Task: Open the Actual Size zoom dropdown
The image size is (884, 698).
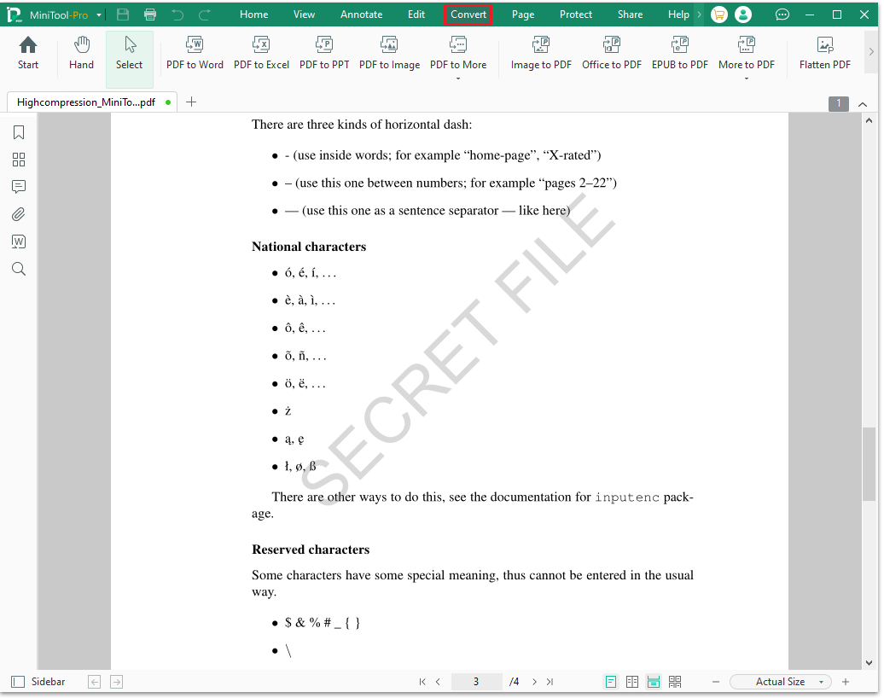Action: (x=779, y=681)
